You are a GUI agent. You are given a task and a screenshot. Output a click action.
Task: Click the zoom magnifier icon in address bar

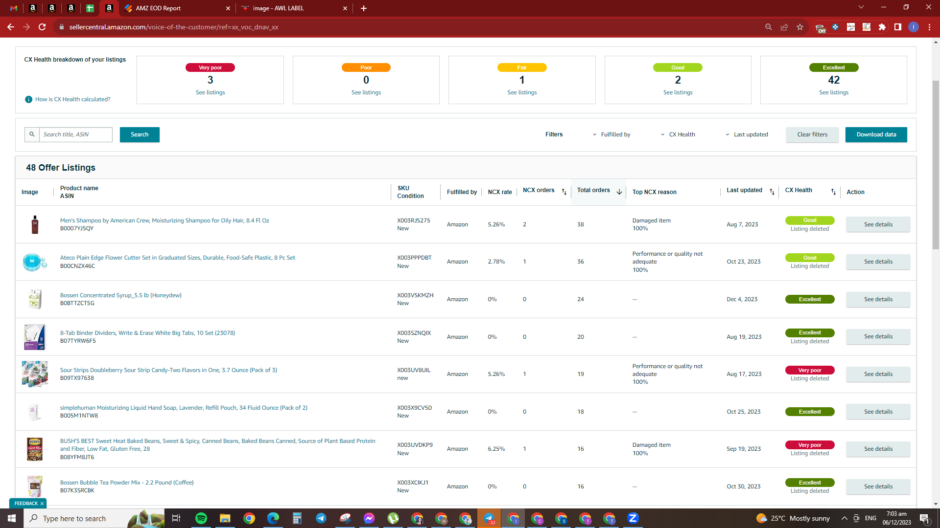point(769,27)
